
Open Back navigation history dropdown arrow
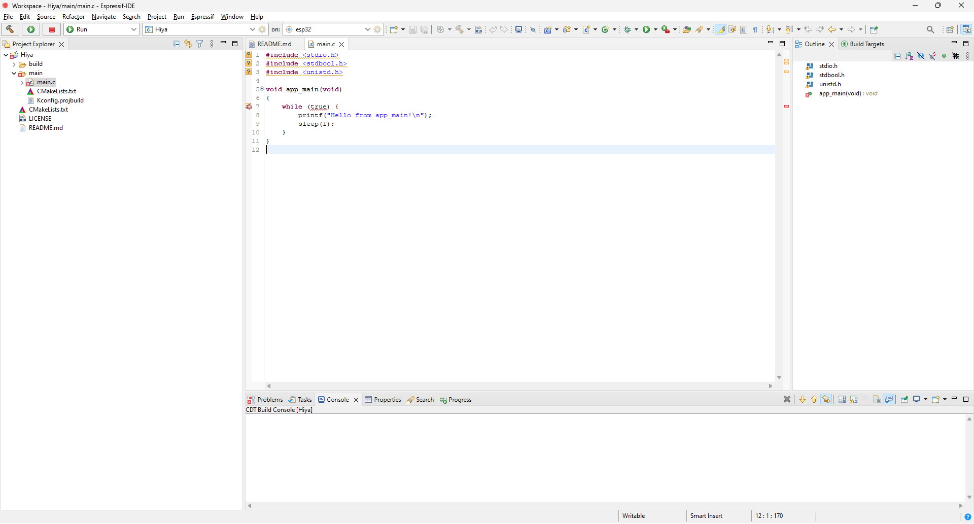pos(841,29)
